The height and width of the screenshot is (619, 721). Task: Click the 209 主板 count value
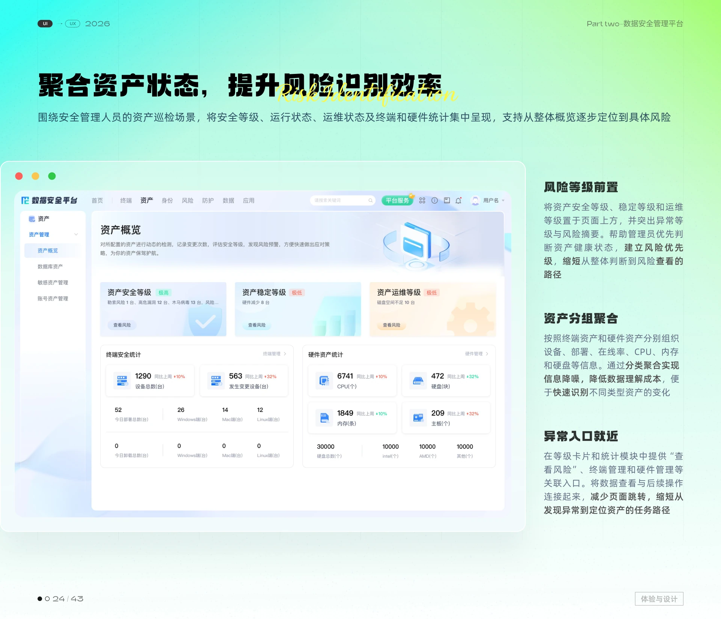tap(437, 413)
